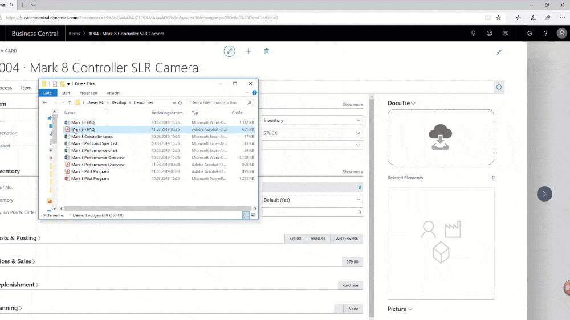
Task: Click Explorer help question mark icon
Action: point(254,93)
